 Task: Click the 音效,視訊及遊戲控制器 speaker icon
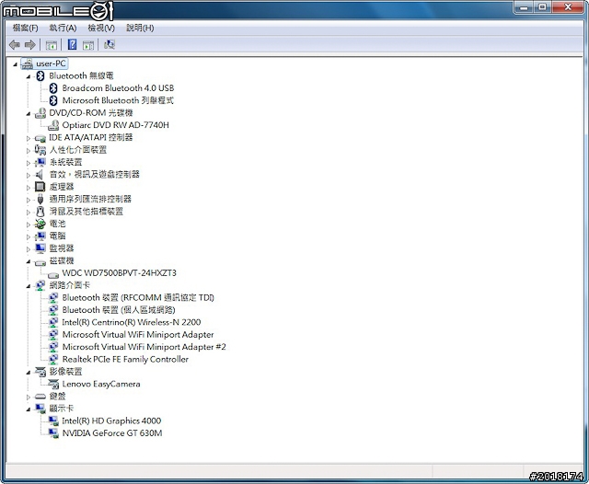[x=40, y=175]
